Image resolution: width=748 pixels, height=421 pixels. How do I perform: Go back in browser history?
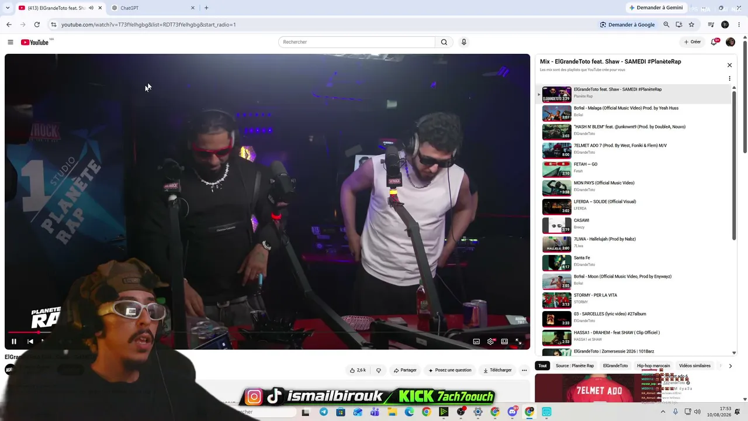point(9,25)
